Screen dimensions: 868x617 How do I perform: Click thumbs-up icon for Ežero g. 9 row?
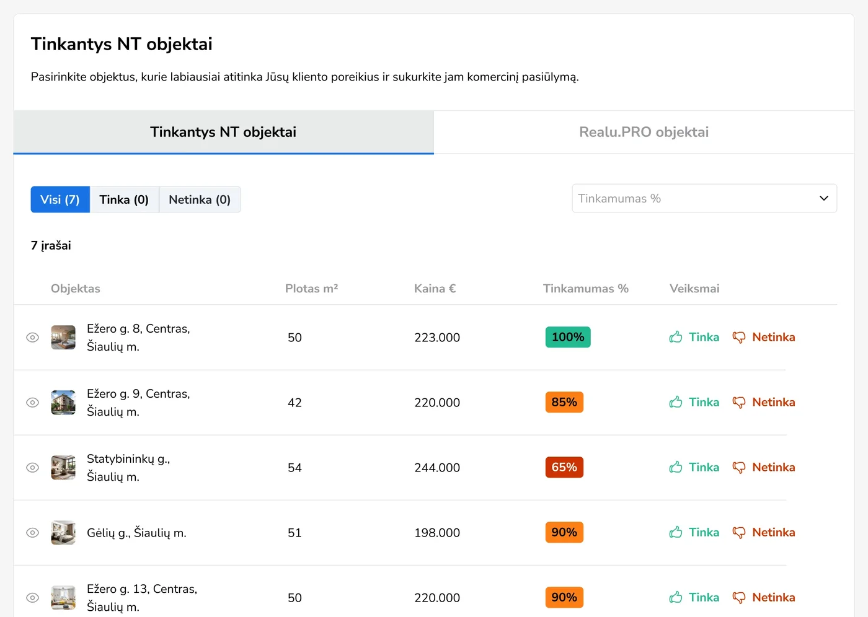676,402
